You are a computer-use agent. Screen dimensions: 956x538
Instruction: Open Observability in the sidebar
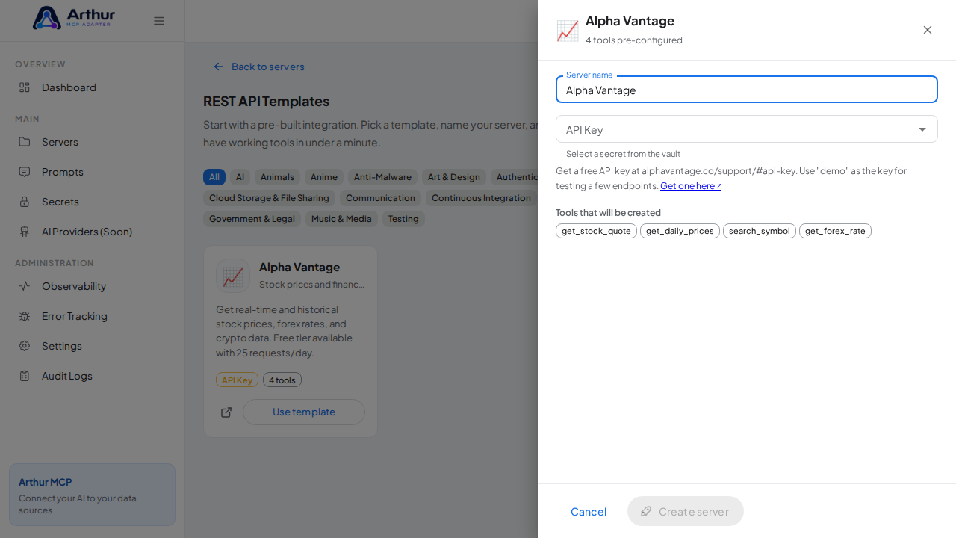[92, 286]
